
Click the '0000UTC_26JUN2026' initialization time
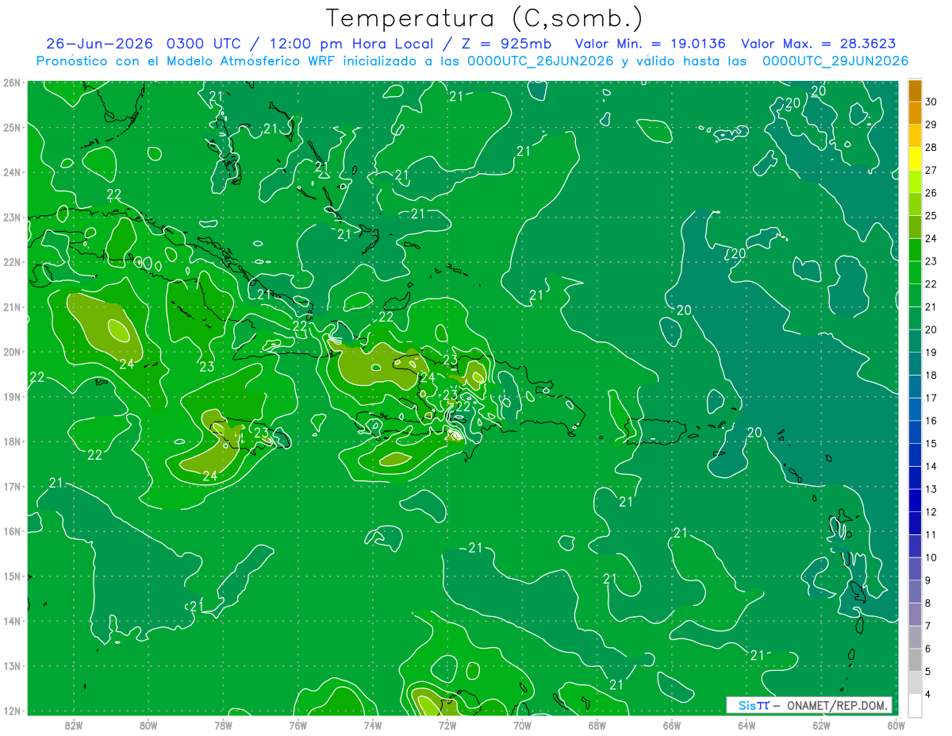click(540, 61)
